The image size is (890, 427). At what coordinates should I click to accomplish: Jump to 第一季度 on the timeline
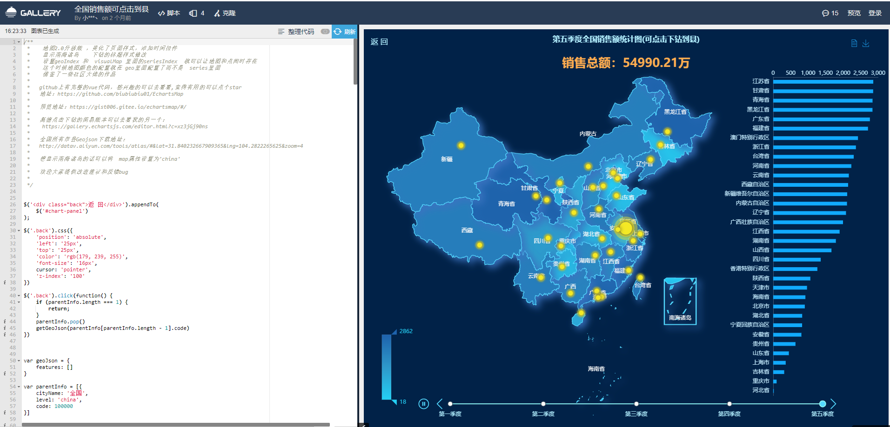pyautogui.click(x=450, y=404)
